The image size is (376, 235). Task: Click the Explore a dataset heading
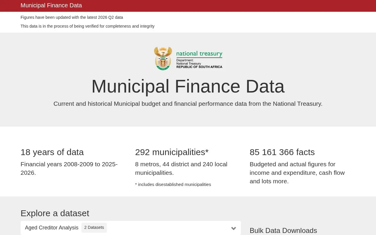55,213
